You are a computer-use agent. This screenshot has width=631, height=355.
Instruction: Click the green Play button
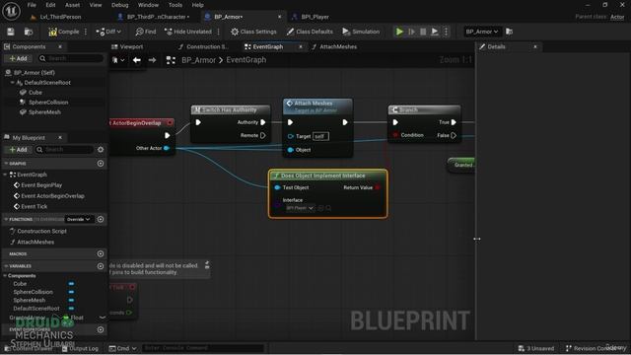[x=399, y=32]
